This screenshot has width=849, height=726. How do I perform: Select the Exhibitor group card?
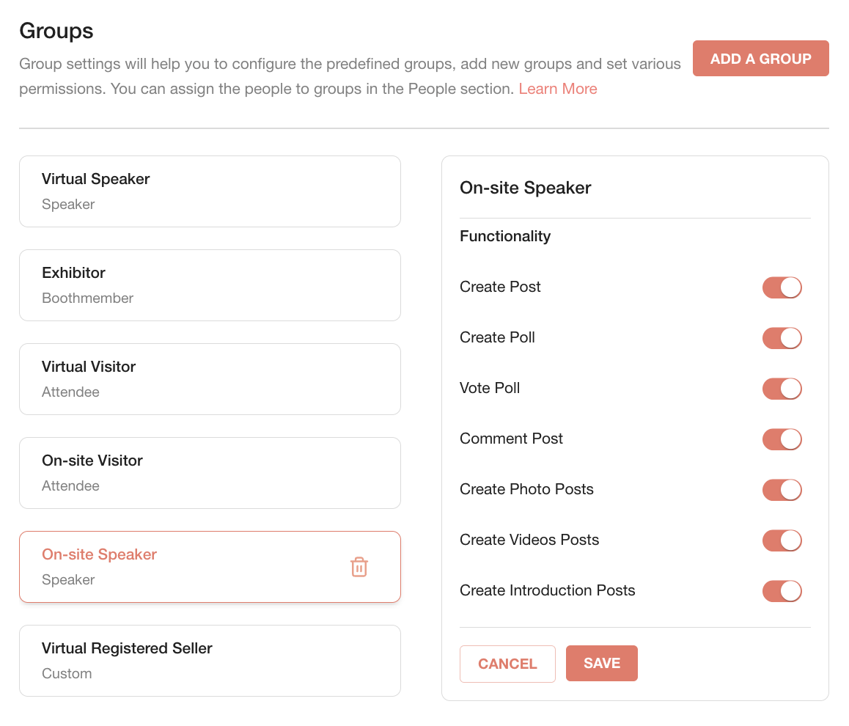tap(210, 285)
